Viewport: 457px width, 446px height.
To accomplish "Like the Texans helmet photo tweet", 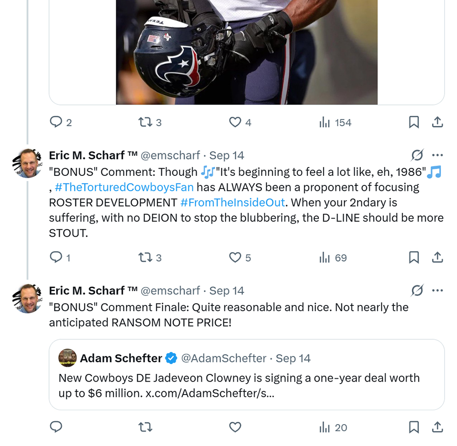I will (x=235, y=122).
